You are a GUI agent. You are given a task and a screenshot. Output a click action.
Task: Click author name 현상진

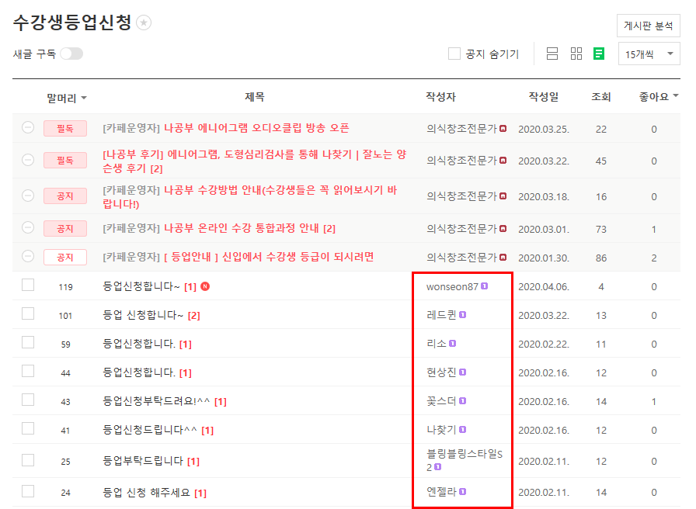click(441, 372)
